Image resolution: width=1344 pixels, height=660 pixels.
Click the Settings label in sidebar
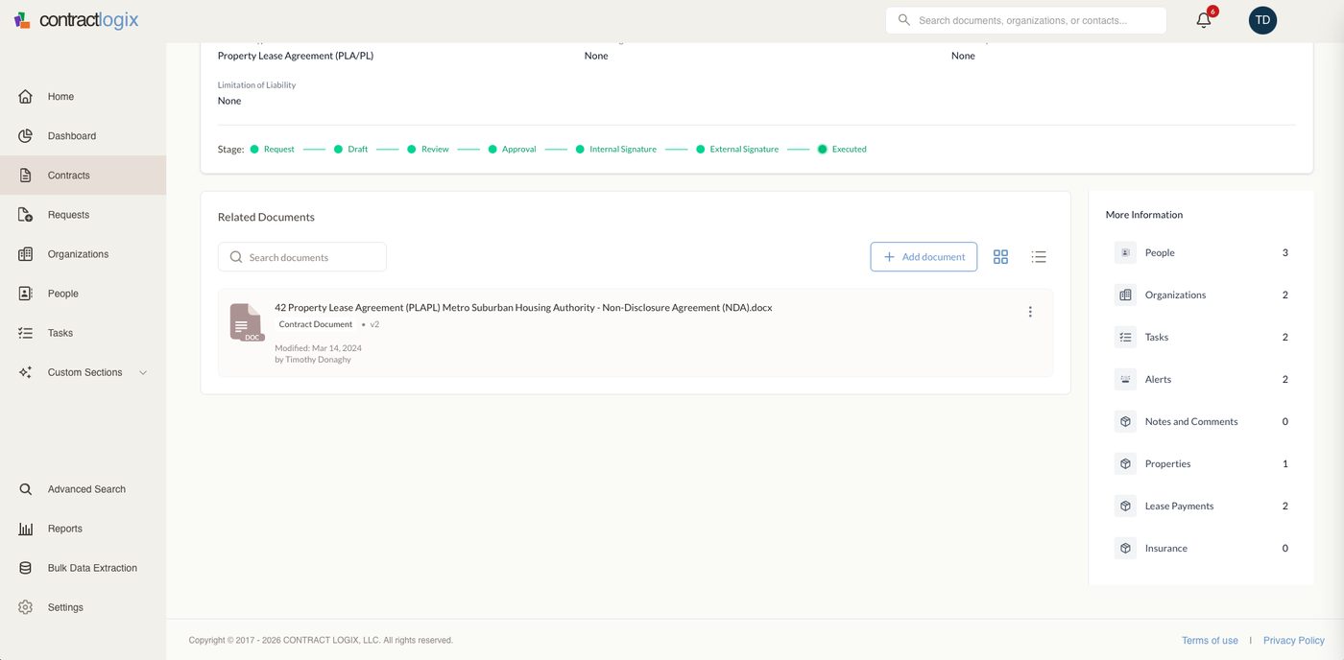pyautogui.click(x=65, y=607)
